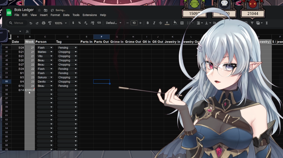The height and width of the screenshot is (158, 283).
Task: Open the borders tool
Action: [182, 23]
